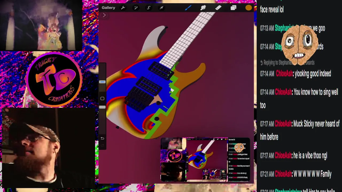Tap the square Modify button on sidebar
342x192 pixels.
coord(102,99)
